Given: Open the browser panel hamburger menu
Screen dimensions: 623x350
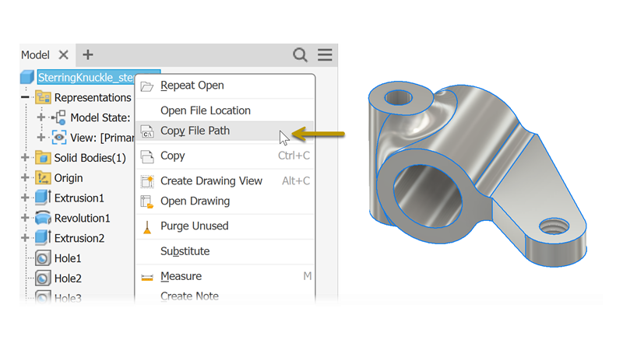Looking at the screenshot, I should tap(325, 54).
